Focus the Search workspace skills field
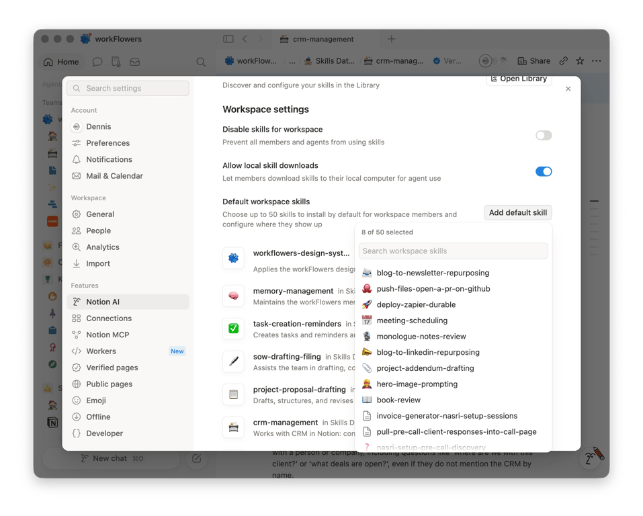 point(453,251)
